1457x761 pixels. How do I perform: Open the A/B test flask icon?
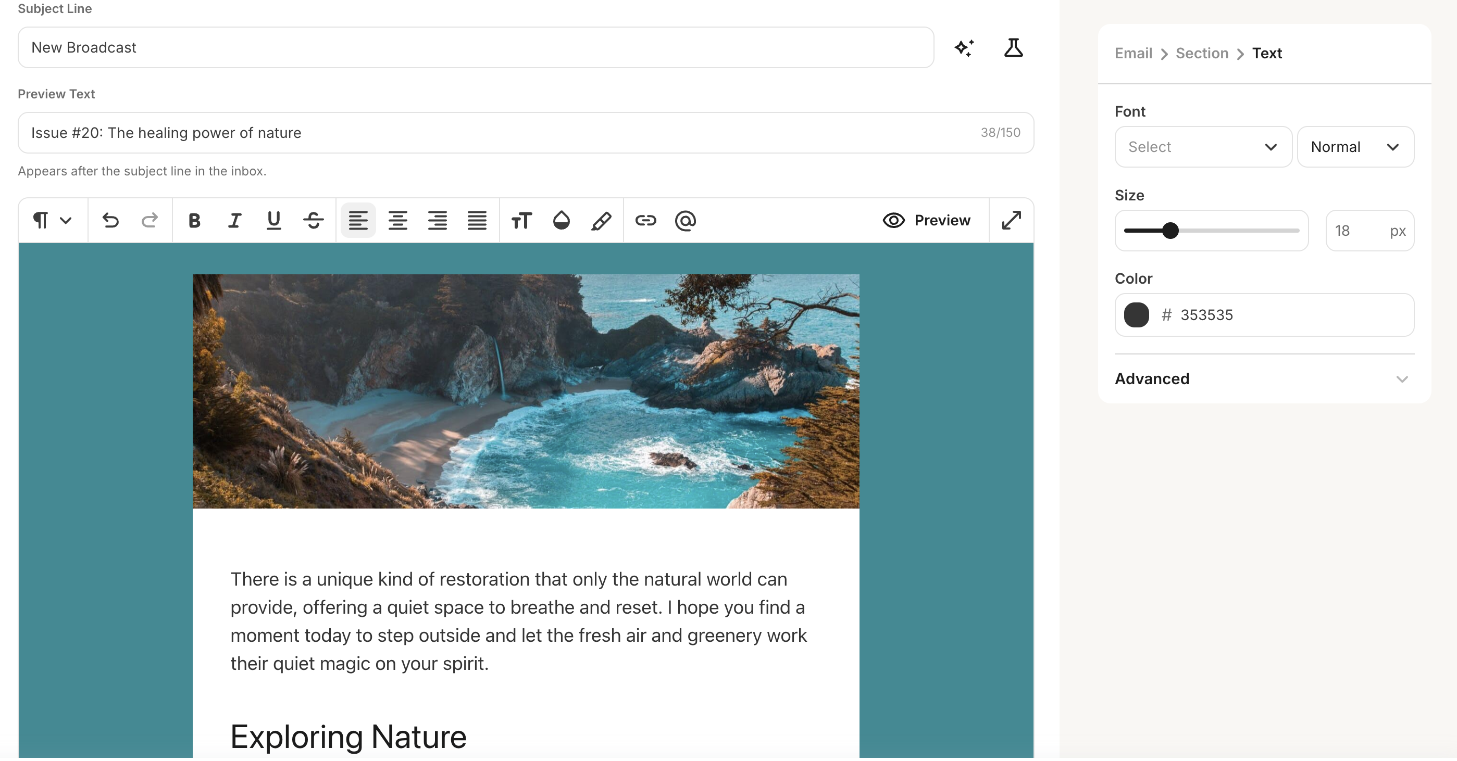click(x=1013, y=48)
